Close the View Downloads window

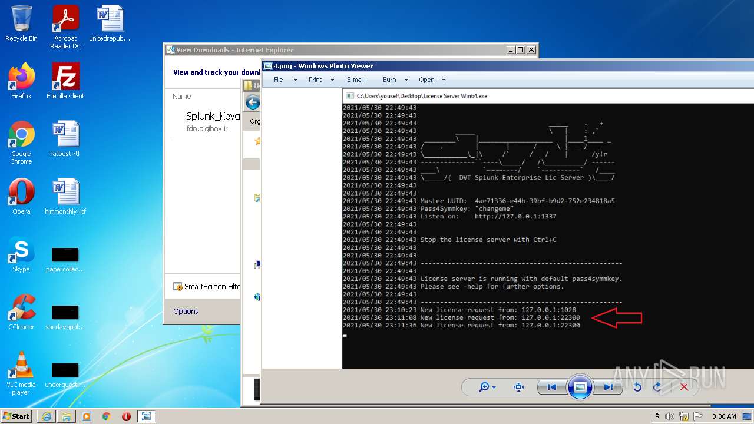pyautogui.click(x=531, y=50)
